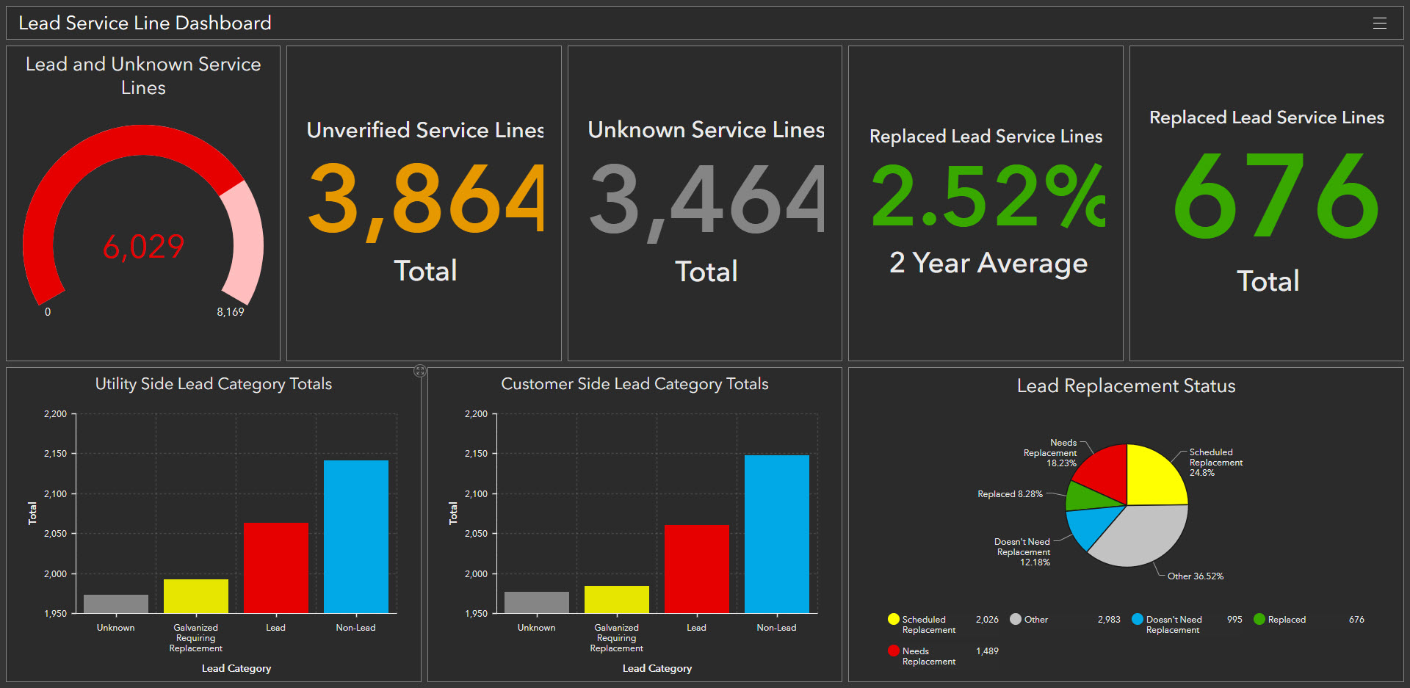This screenshot has width=1410, height=688.
Task: Open the hamburger menu top right
Action: pyautogui.click(x=1380, y=23)
